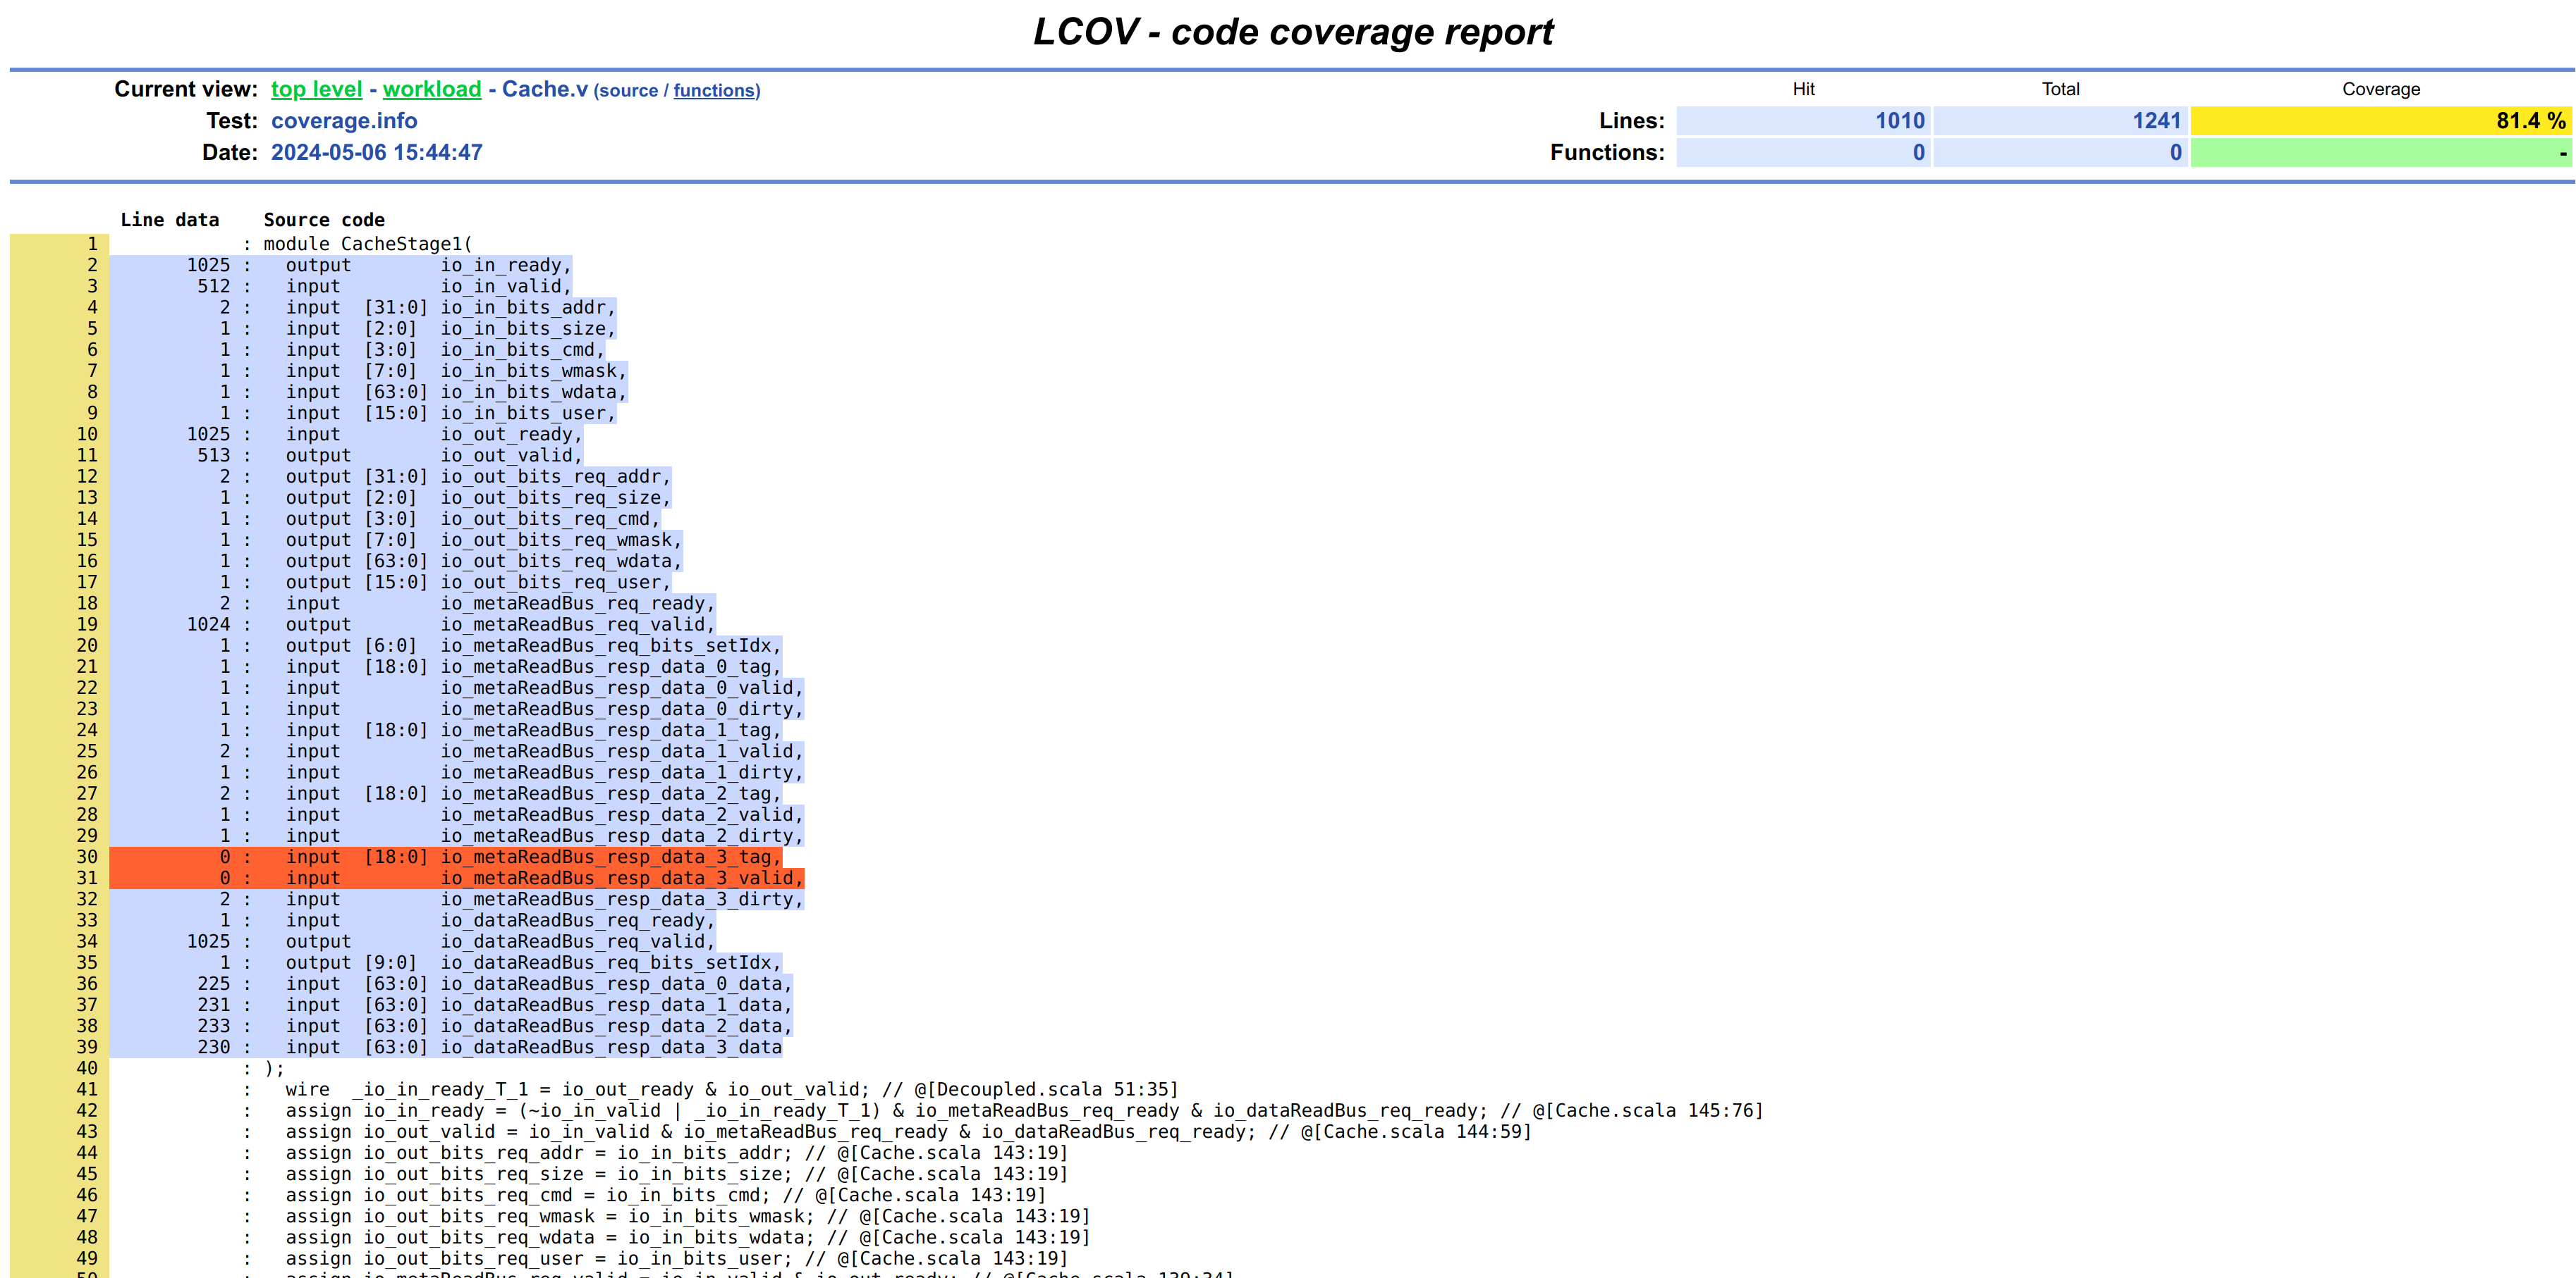Screen dimensions: 2576x1278
Task: Click the io_out_bits_req_wmask output line
Action: click(x=484, y=540)
